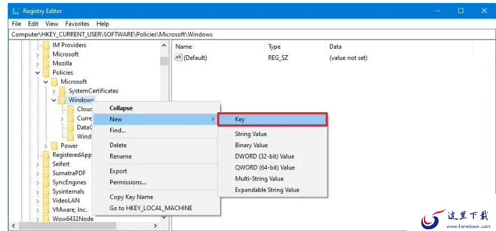
Task: Select the (value not set) data cell
Action: (x=348, y=58)
